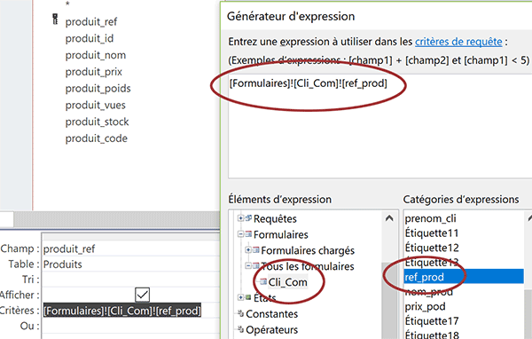Select the produit_poids field
The height and width of the screenshot is (339, 532).
click(98, 89)
